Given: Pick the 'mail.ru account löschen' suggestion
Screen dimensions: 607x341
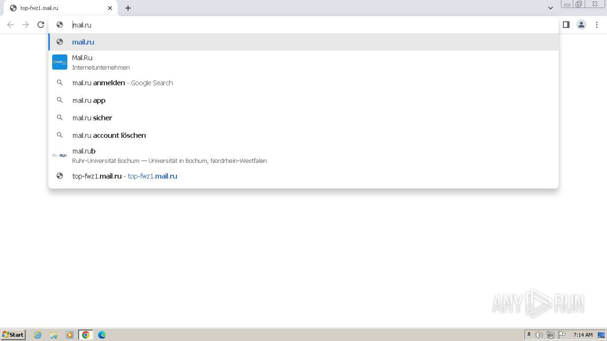Looking at the screenshot, I should [303, 135].
